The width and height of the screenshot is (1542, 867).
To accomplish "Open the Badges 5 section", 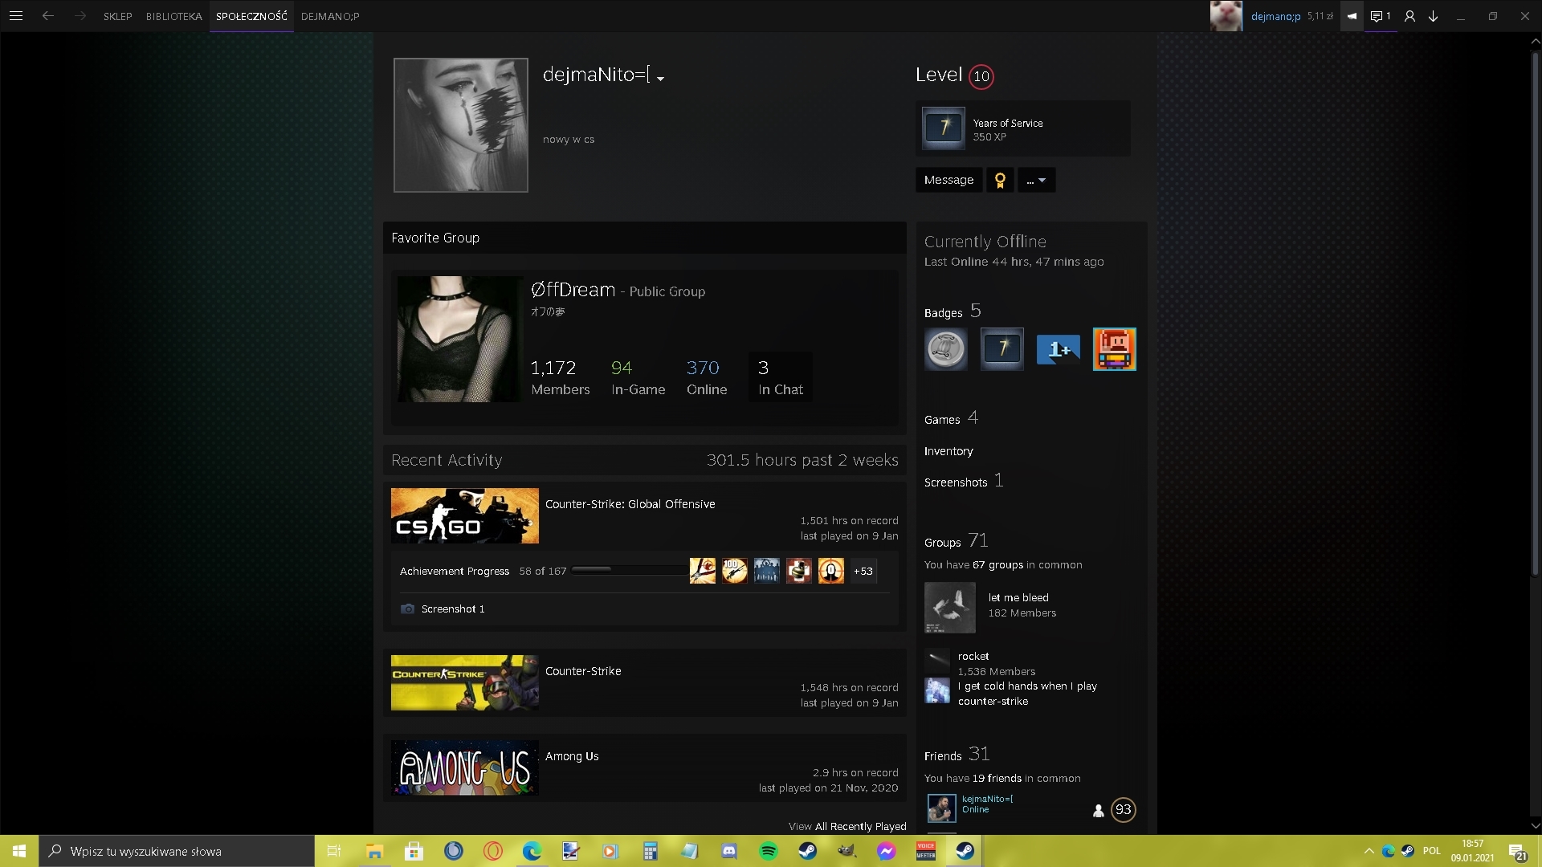I will (953, 311).
